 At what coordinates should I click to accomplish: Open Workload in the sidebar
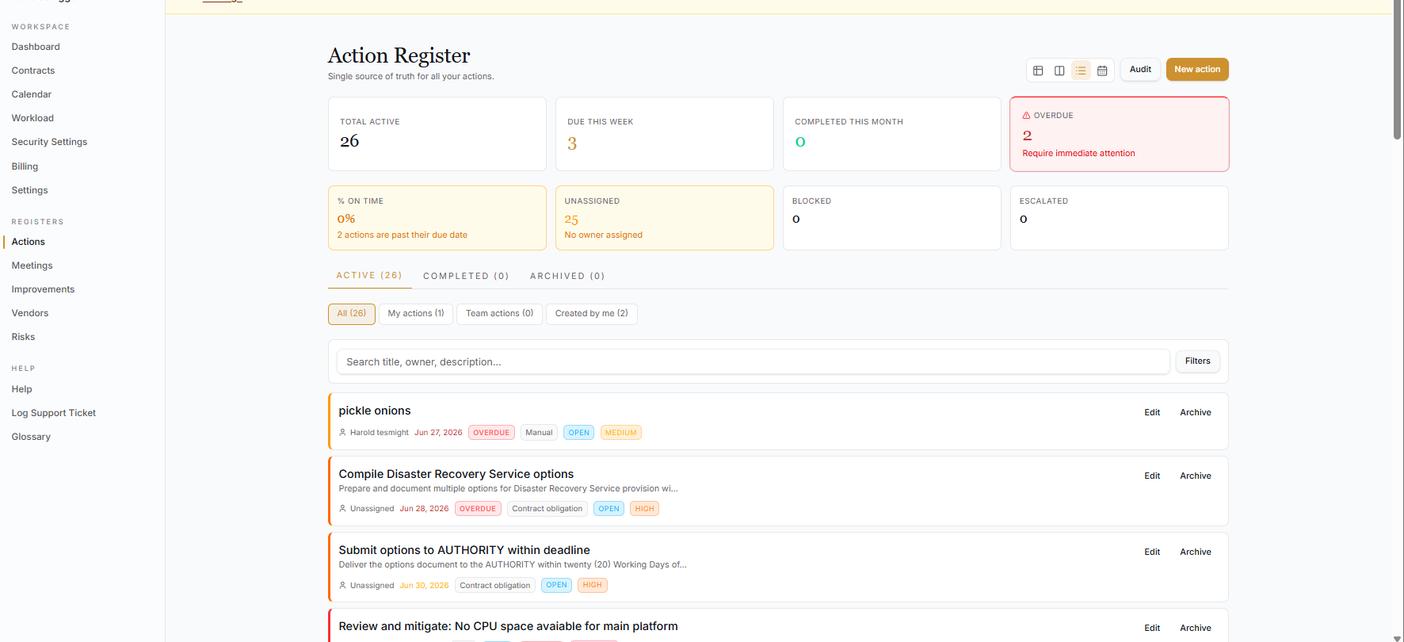tap(32, 118)
